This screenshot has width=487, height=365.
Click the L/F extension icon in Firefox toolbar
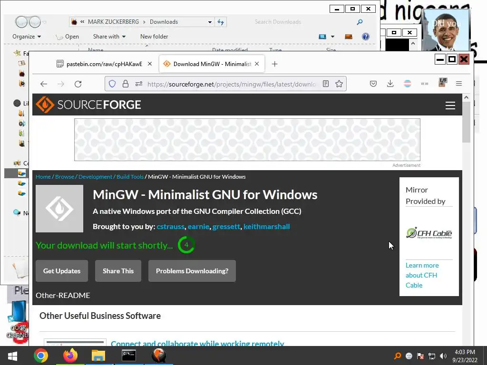pyautogui.click(x=443, y=83)
